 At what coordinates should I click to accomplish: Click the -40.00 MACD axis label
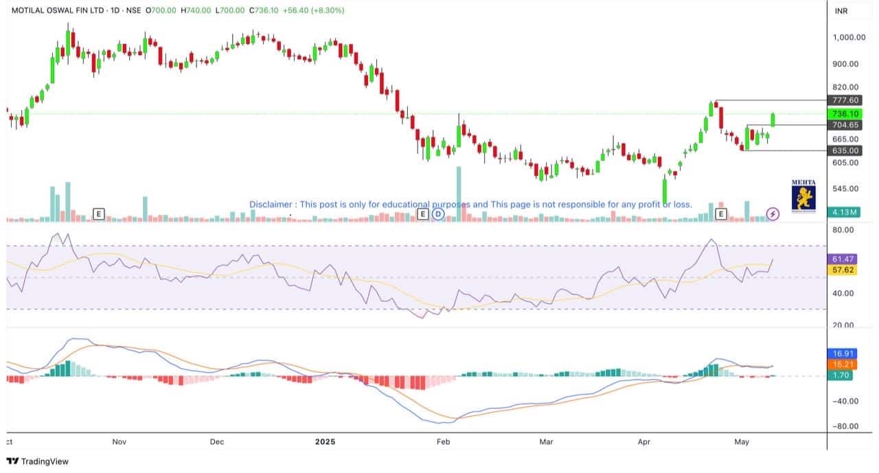[844, 401]
